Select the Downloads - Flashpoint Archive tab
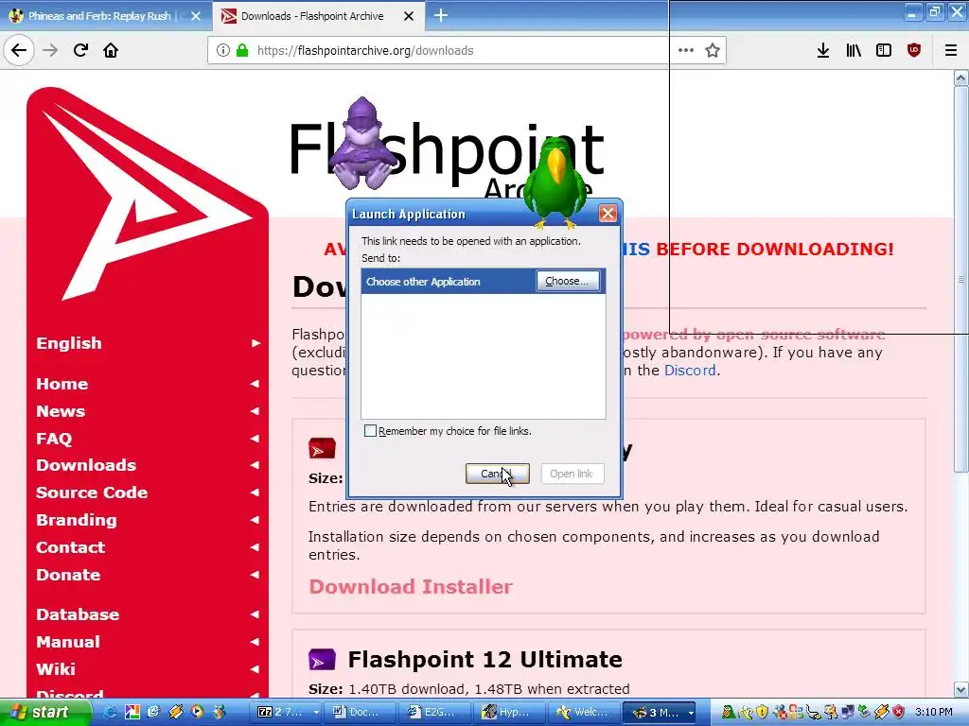 click(x=312, y=16)
